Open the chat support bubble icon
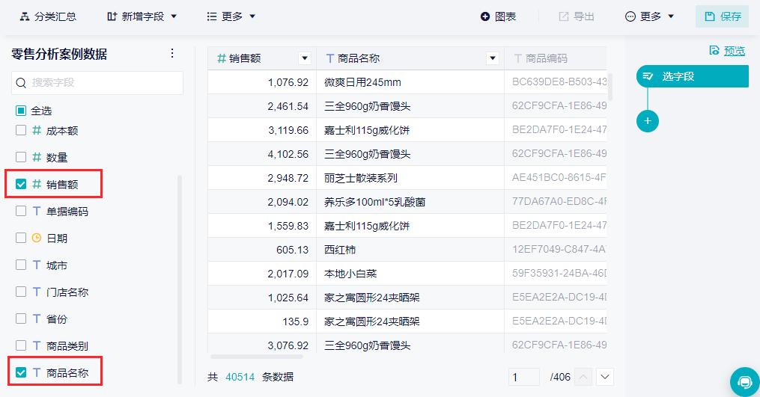This screenshot has width=760, height=397. [745, 382]
